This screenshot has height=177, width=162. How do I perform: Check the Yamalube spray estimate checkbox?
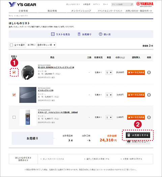[14, 117]
